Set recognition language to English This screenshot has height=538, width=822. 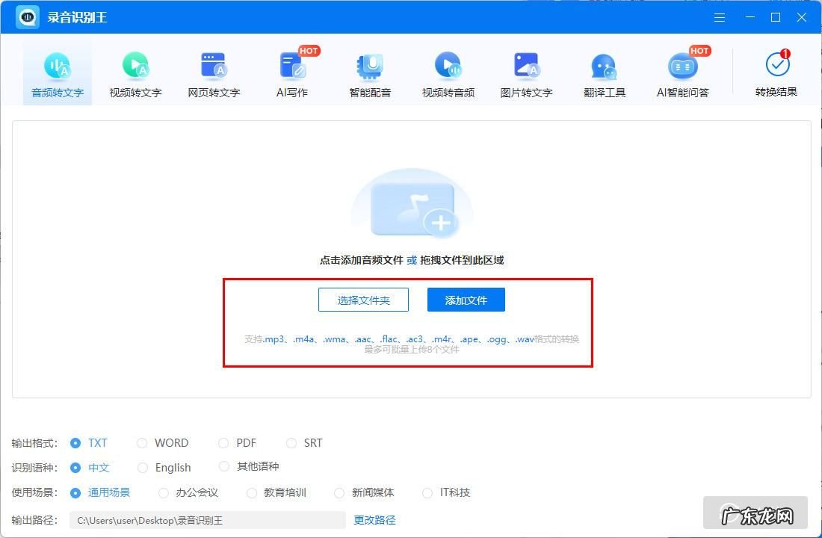142,468
